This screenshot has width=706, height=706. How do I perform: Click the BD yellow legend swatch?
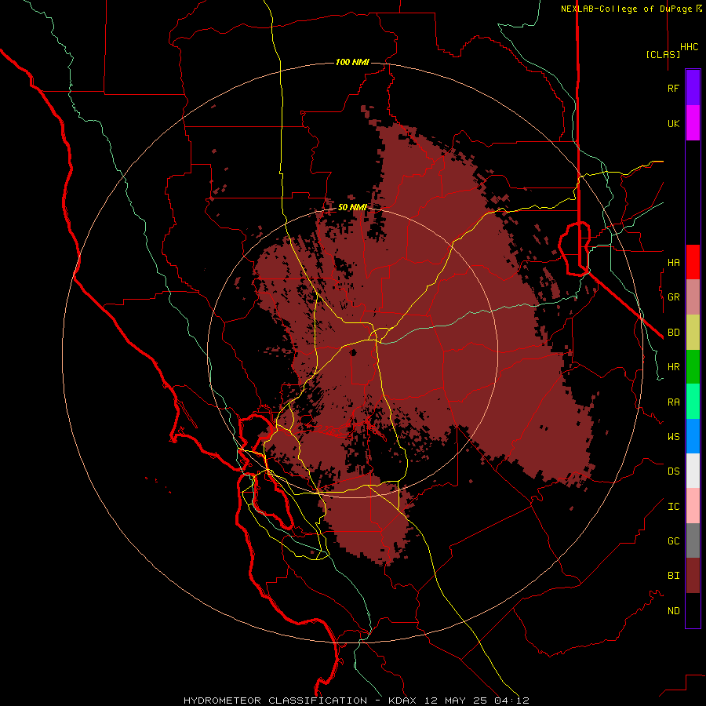(693, 333)
